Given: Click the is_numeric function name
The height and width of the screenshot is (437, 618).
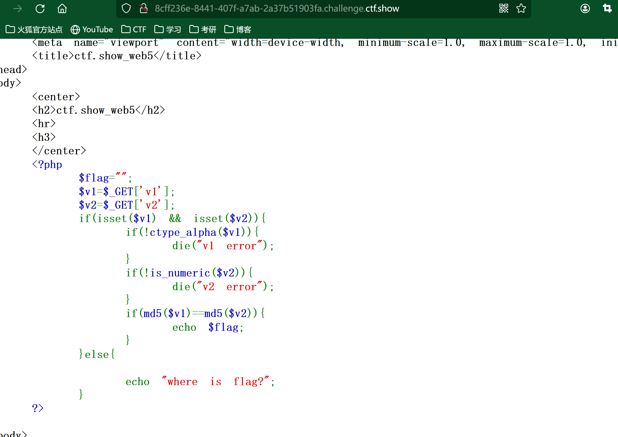Looking at the screenshot, I should coord(180,273).
